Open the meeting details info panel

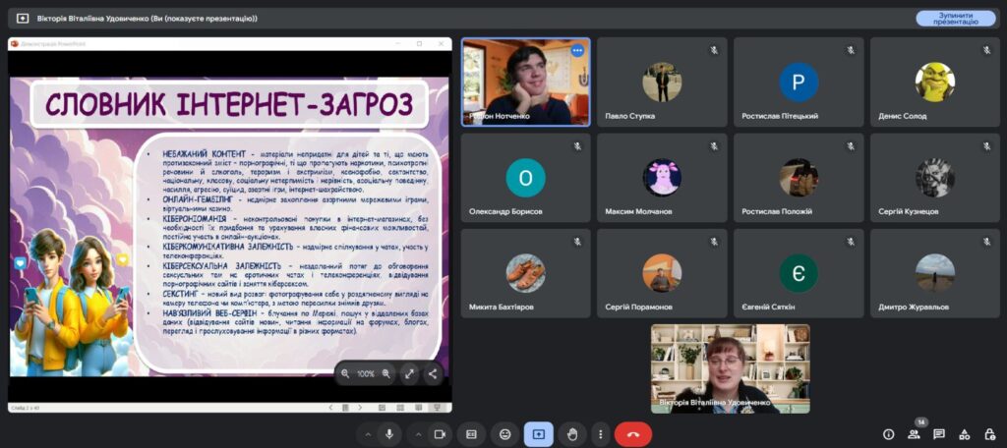click(x=888, y=433)
